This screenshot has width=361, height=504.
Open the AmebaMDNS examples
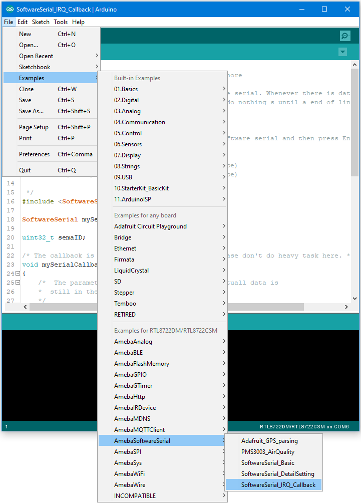point(163,419)
